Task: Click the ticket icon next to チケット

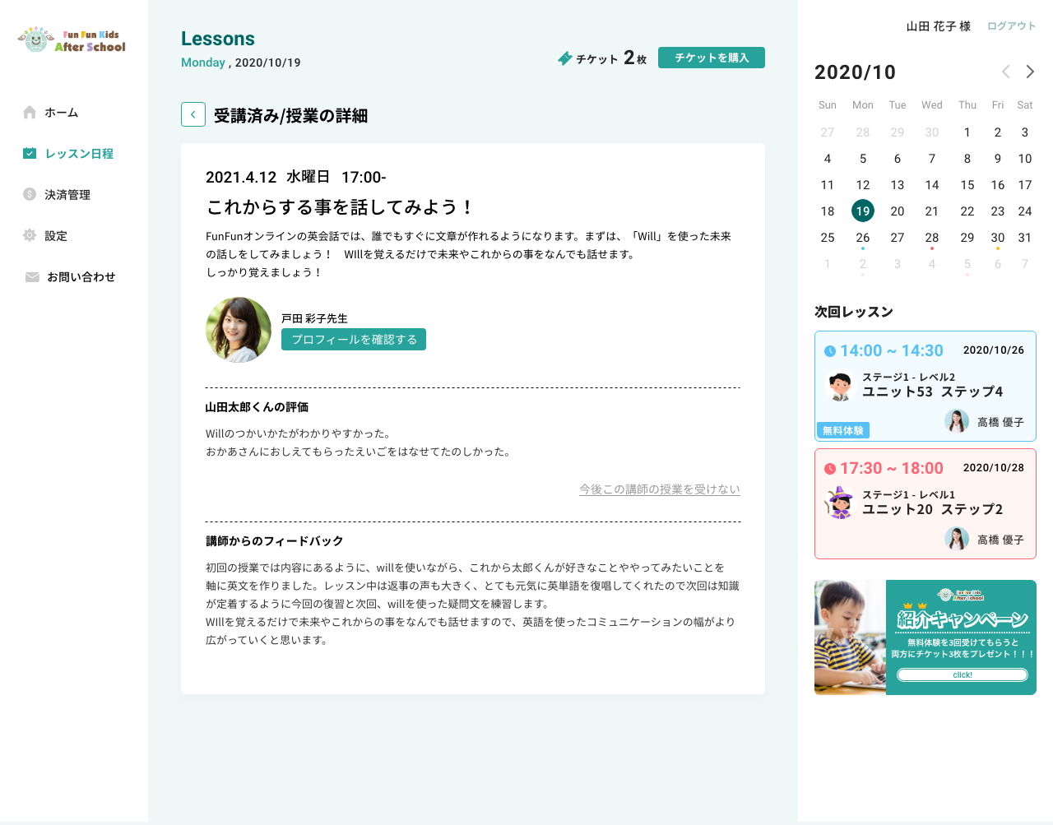Action: point(565,58)
